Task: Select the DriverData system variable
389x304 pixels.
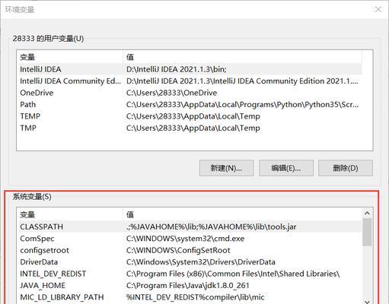Action: point(190,262)
